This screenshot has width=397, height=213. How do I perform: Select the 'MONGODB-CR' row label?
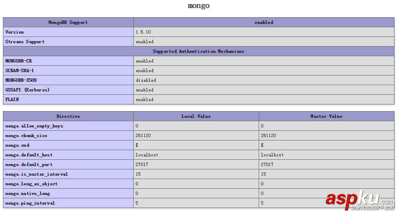18,61
